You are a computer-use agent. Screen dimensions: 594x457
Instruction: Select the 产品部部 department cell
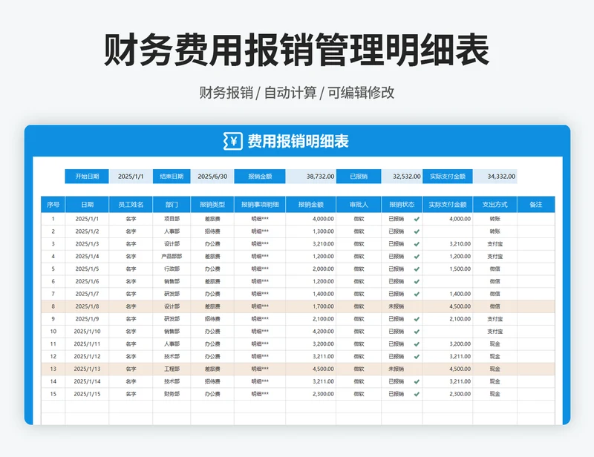[x=172, y=257]
